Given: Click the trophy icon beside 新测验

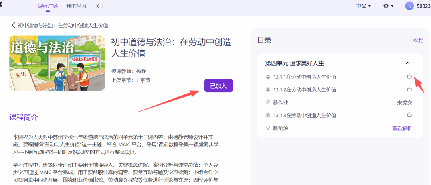Looking at the screenshot, I should tap(268, 128).
